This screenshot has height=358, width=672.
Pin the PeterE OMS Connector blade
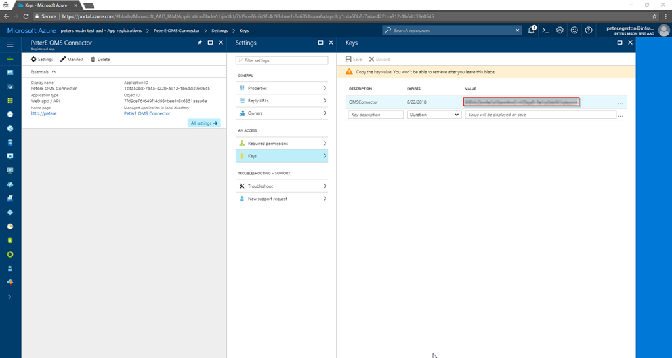pos(199,43)
